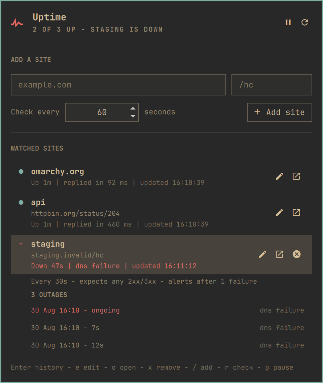Edit the omarchy.org site
The width and height of the screenshot is (323, 383).
(x=280, y=176)
